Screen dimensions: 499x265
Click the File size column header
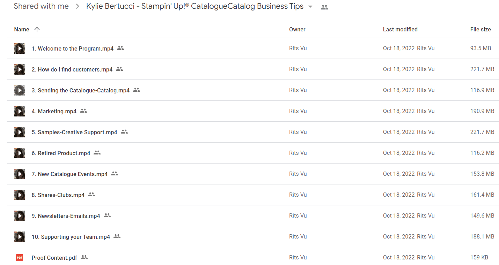pos(480,30)
